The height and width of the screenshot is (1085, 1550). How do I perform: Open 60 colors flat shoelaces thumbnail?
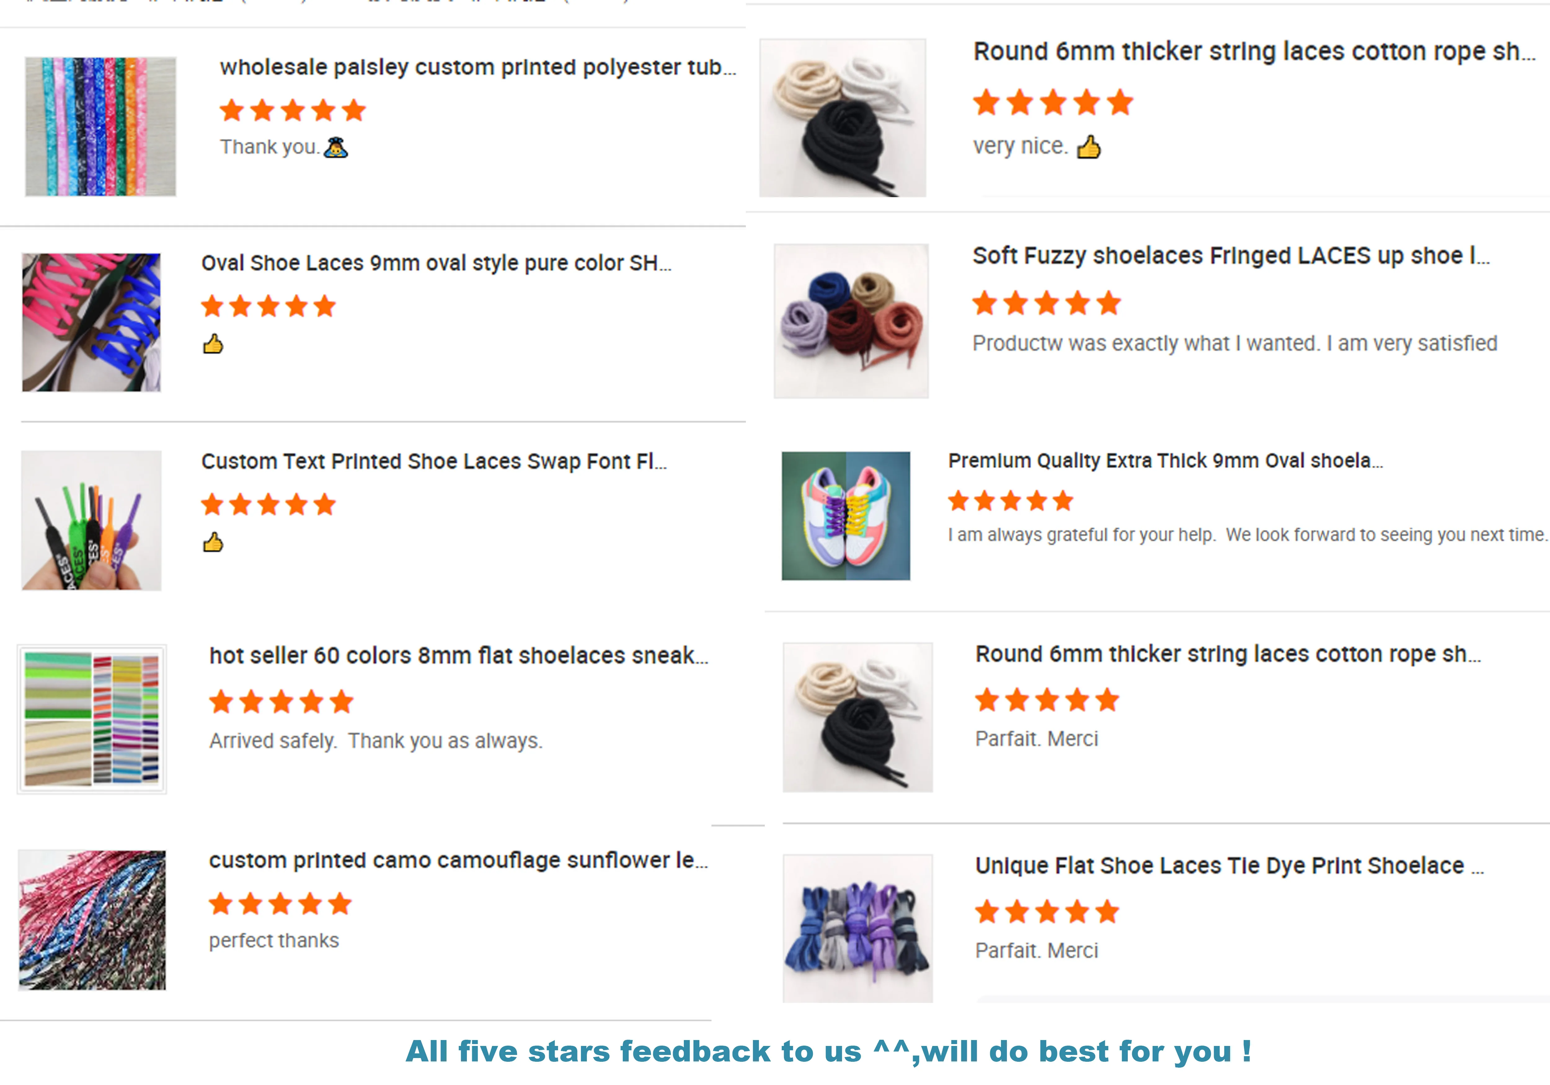[x=92, y=719]
